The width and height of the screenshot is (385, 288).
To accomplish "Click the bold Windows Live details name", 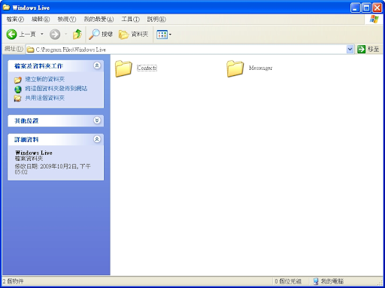I will (34, 153).
